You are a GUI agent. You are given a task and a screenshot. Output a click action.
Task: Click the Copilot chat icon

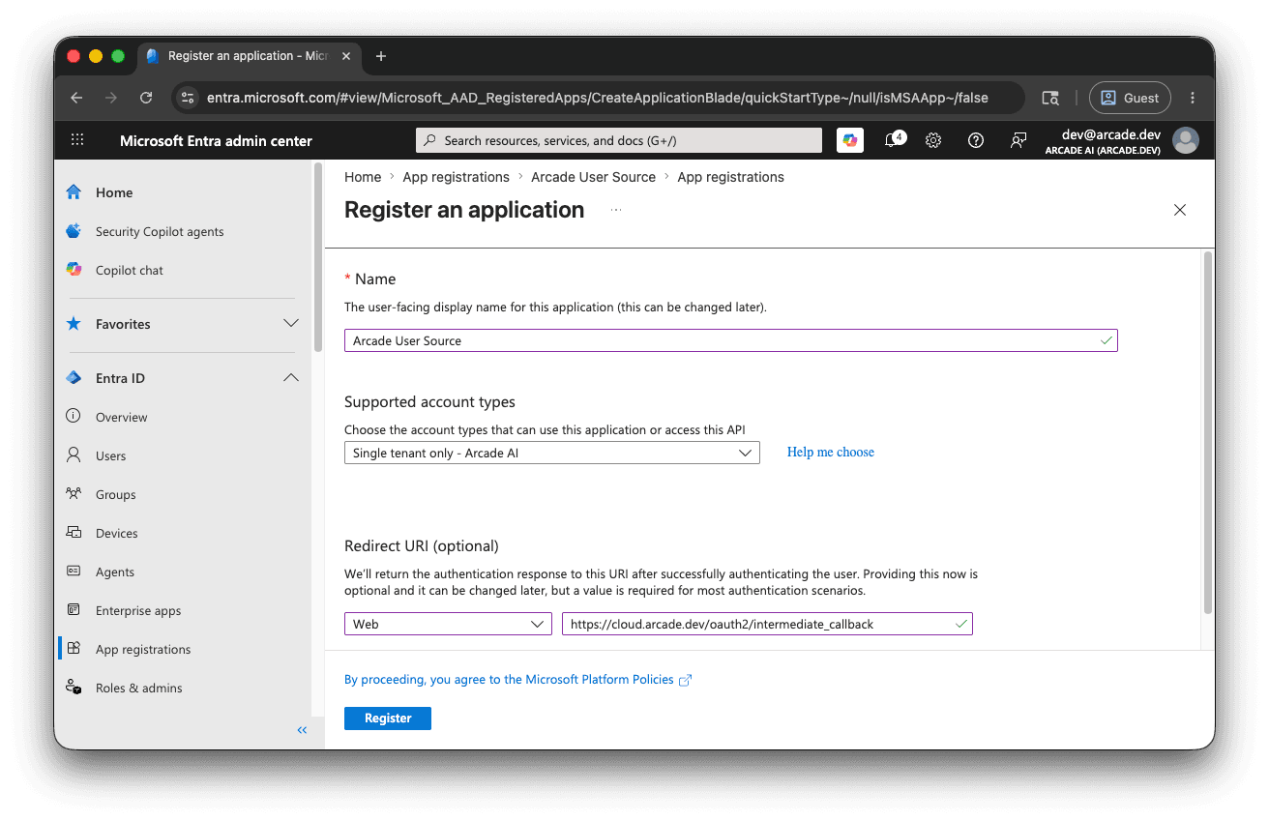74,270
